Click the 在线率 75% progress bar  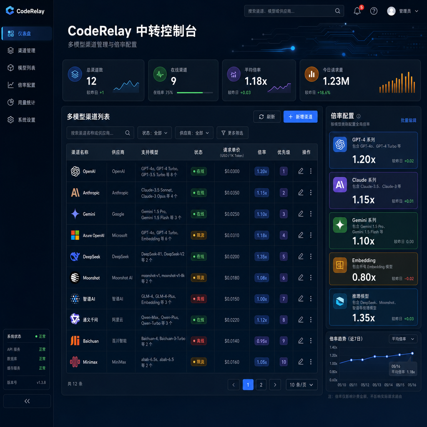(195, 93)
